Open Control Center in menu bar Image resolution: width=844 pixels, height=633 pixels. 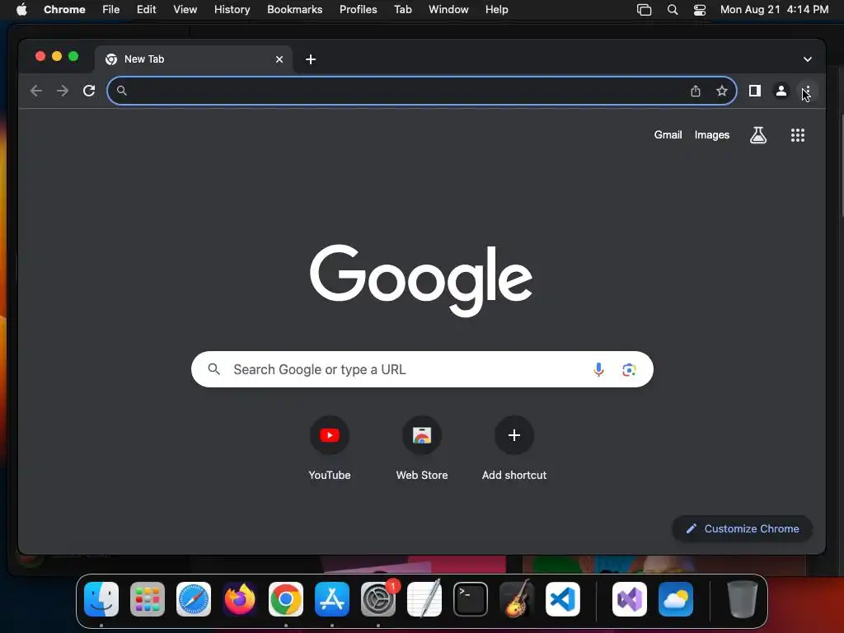(x=699, y=10)
